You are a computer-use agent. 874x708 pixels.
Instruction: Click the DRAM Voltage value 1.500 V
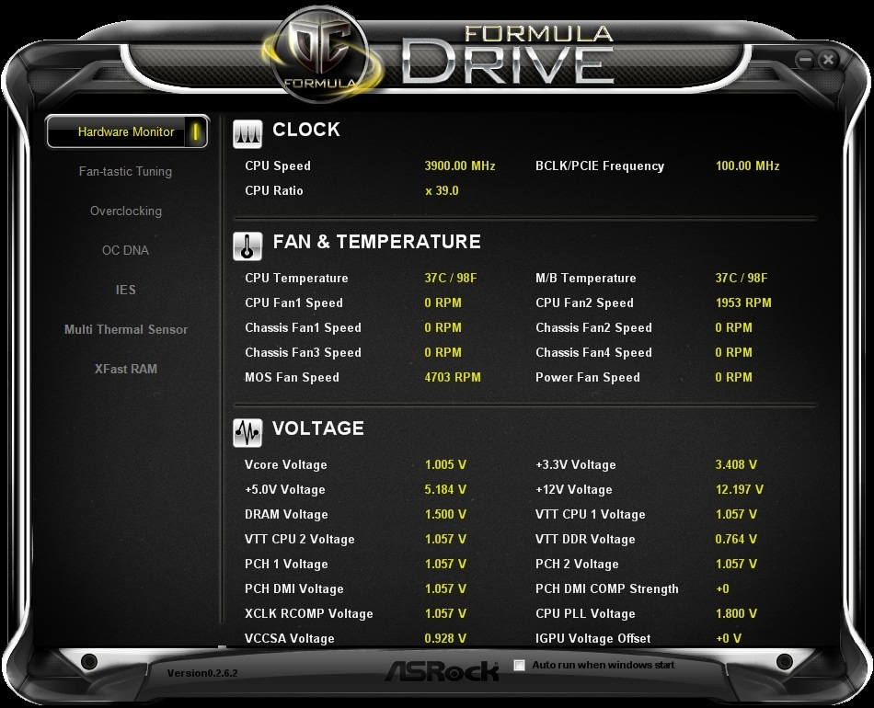[x=445, y=514]
